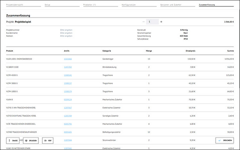This screenshot has height=150, width=240.
Task: Switch to the Setup tab
Action: [x=62, y=5]
